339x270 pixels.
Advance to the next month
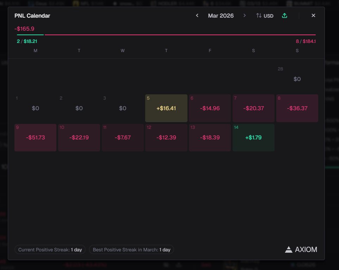[x=245, y=15]
